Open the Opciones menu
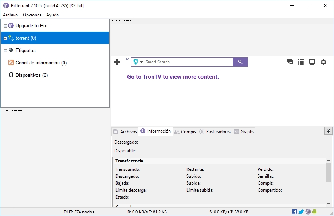 click(x=32, y=15)
